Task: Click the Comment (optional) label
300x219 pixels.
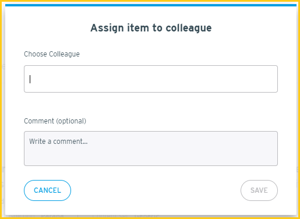Action: [x=55, y=121]
